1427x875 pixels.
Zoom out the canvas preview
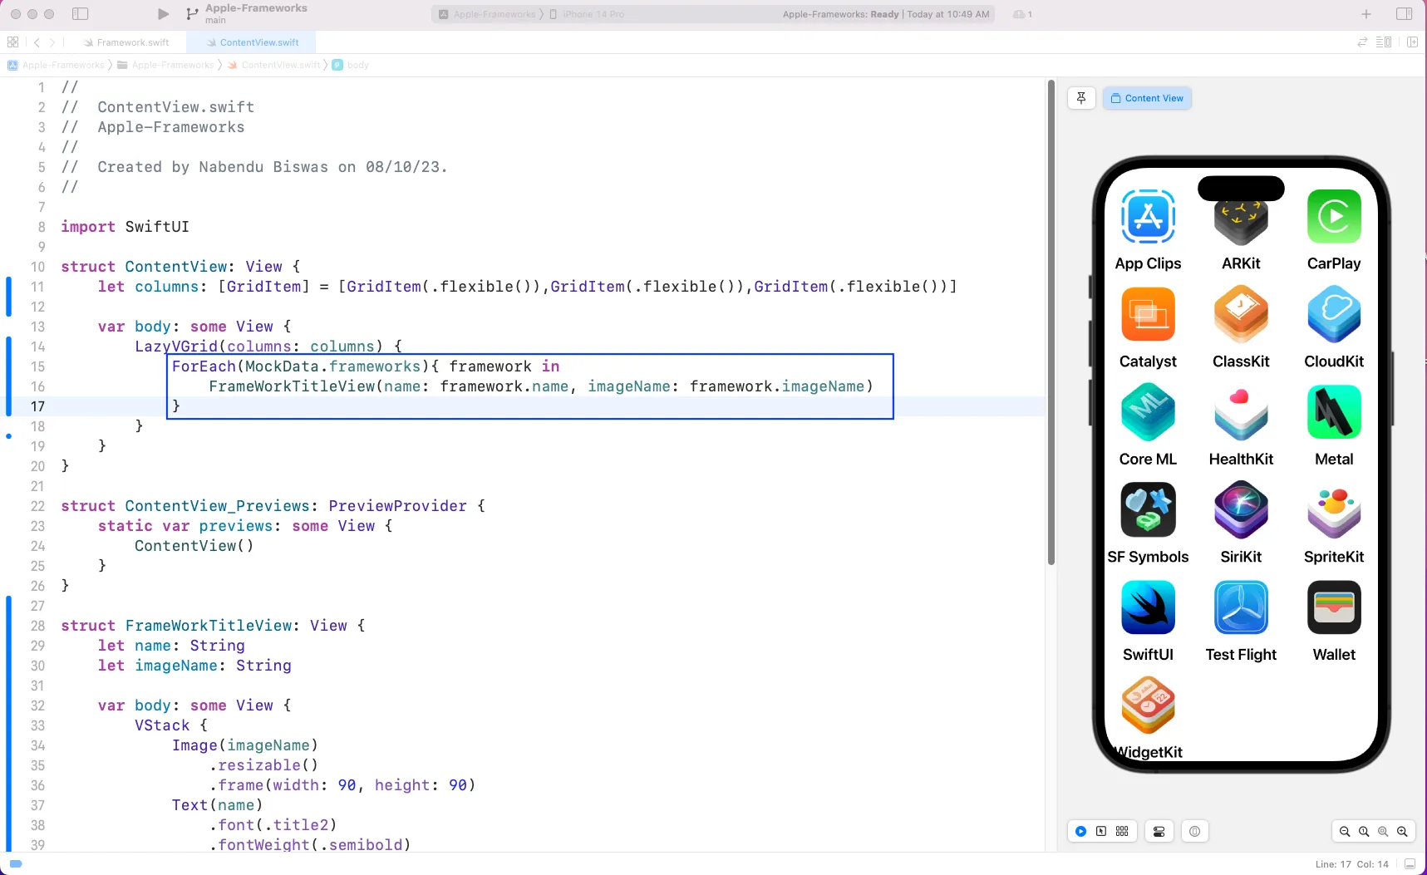point(1345,831)
